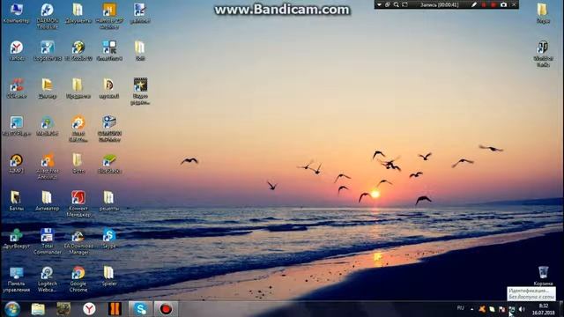The width and height of the screenshot is (564, 317).
Task: Click the taskbar clock and date
Action: (544, 309)
